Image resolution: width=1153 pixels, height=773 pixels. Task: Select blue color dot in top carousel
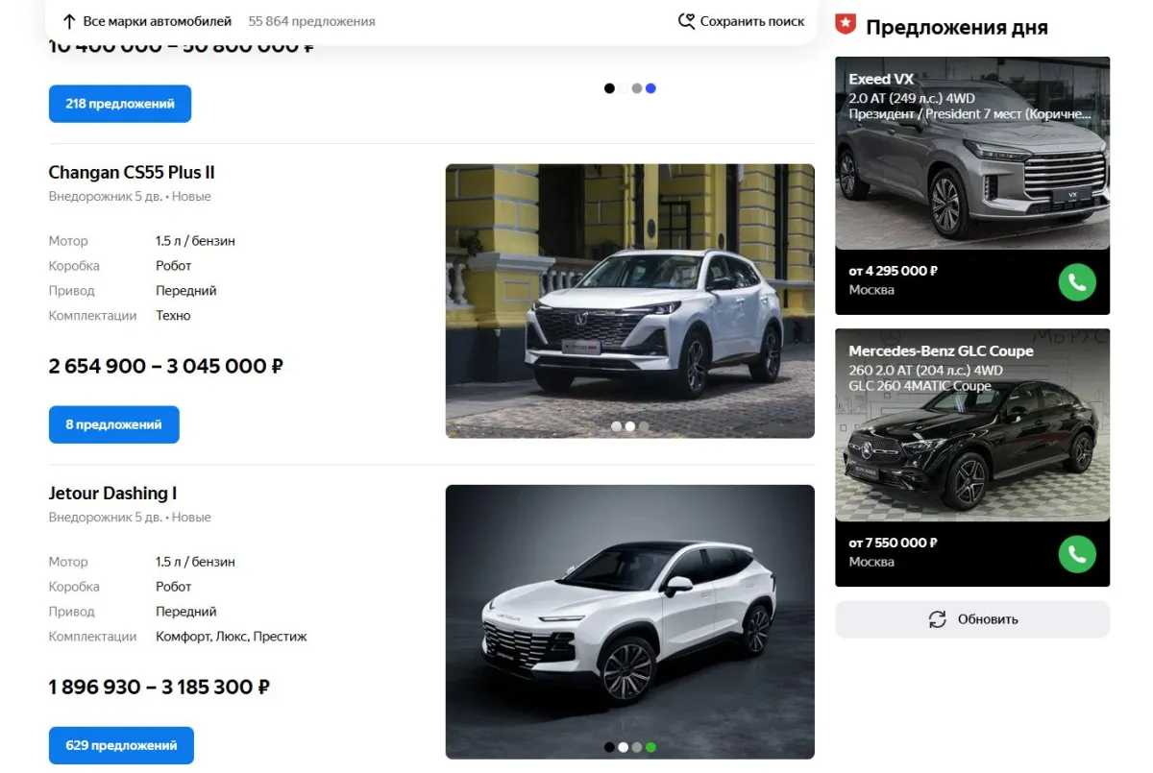(x=650, y=88)
